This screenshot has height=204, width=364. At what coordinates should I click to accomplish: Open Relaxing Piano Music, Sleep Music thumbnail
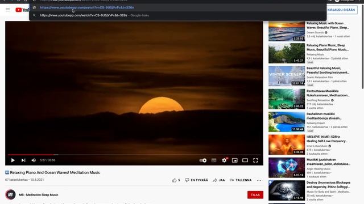287,53
